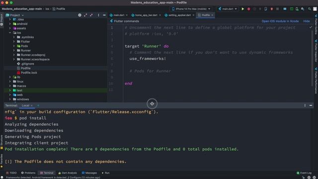Open Flutter Outline side panel
The image size is (318, 179).
316,24
